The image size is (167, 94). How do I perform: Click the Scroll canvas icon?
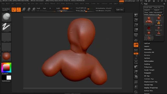click(136, 15)
